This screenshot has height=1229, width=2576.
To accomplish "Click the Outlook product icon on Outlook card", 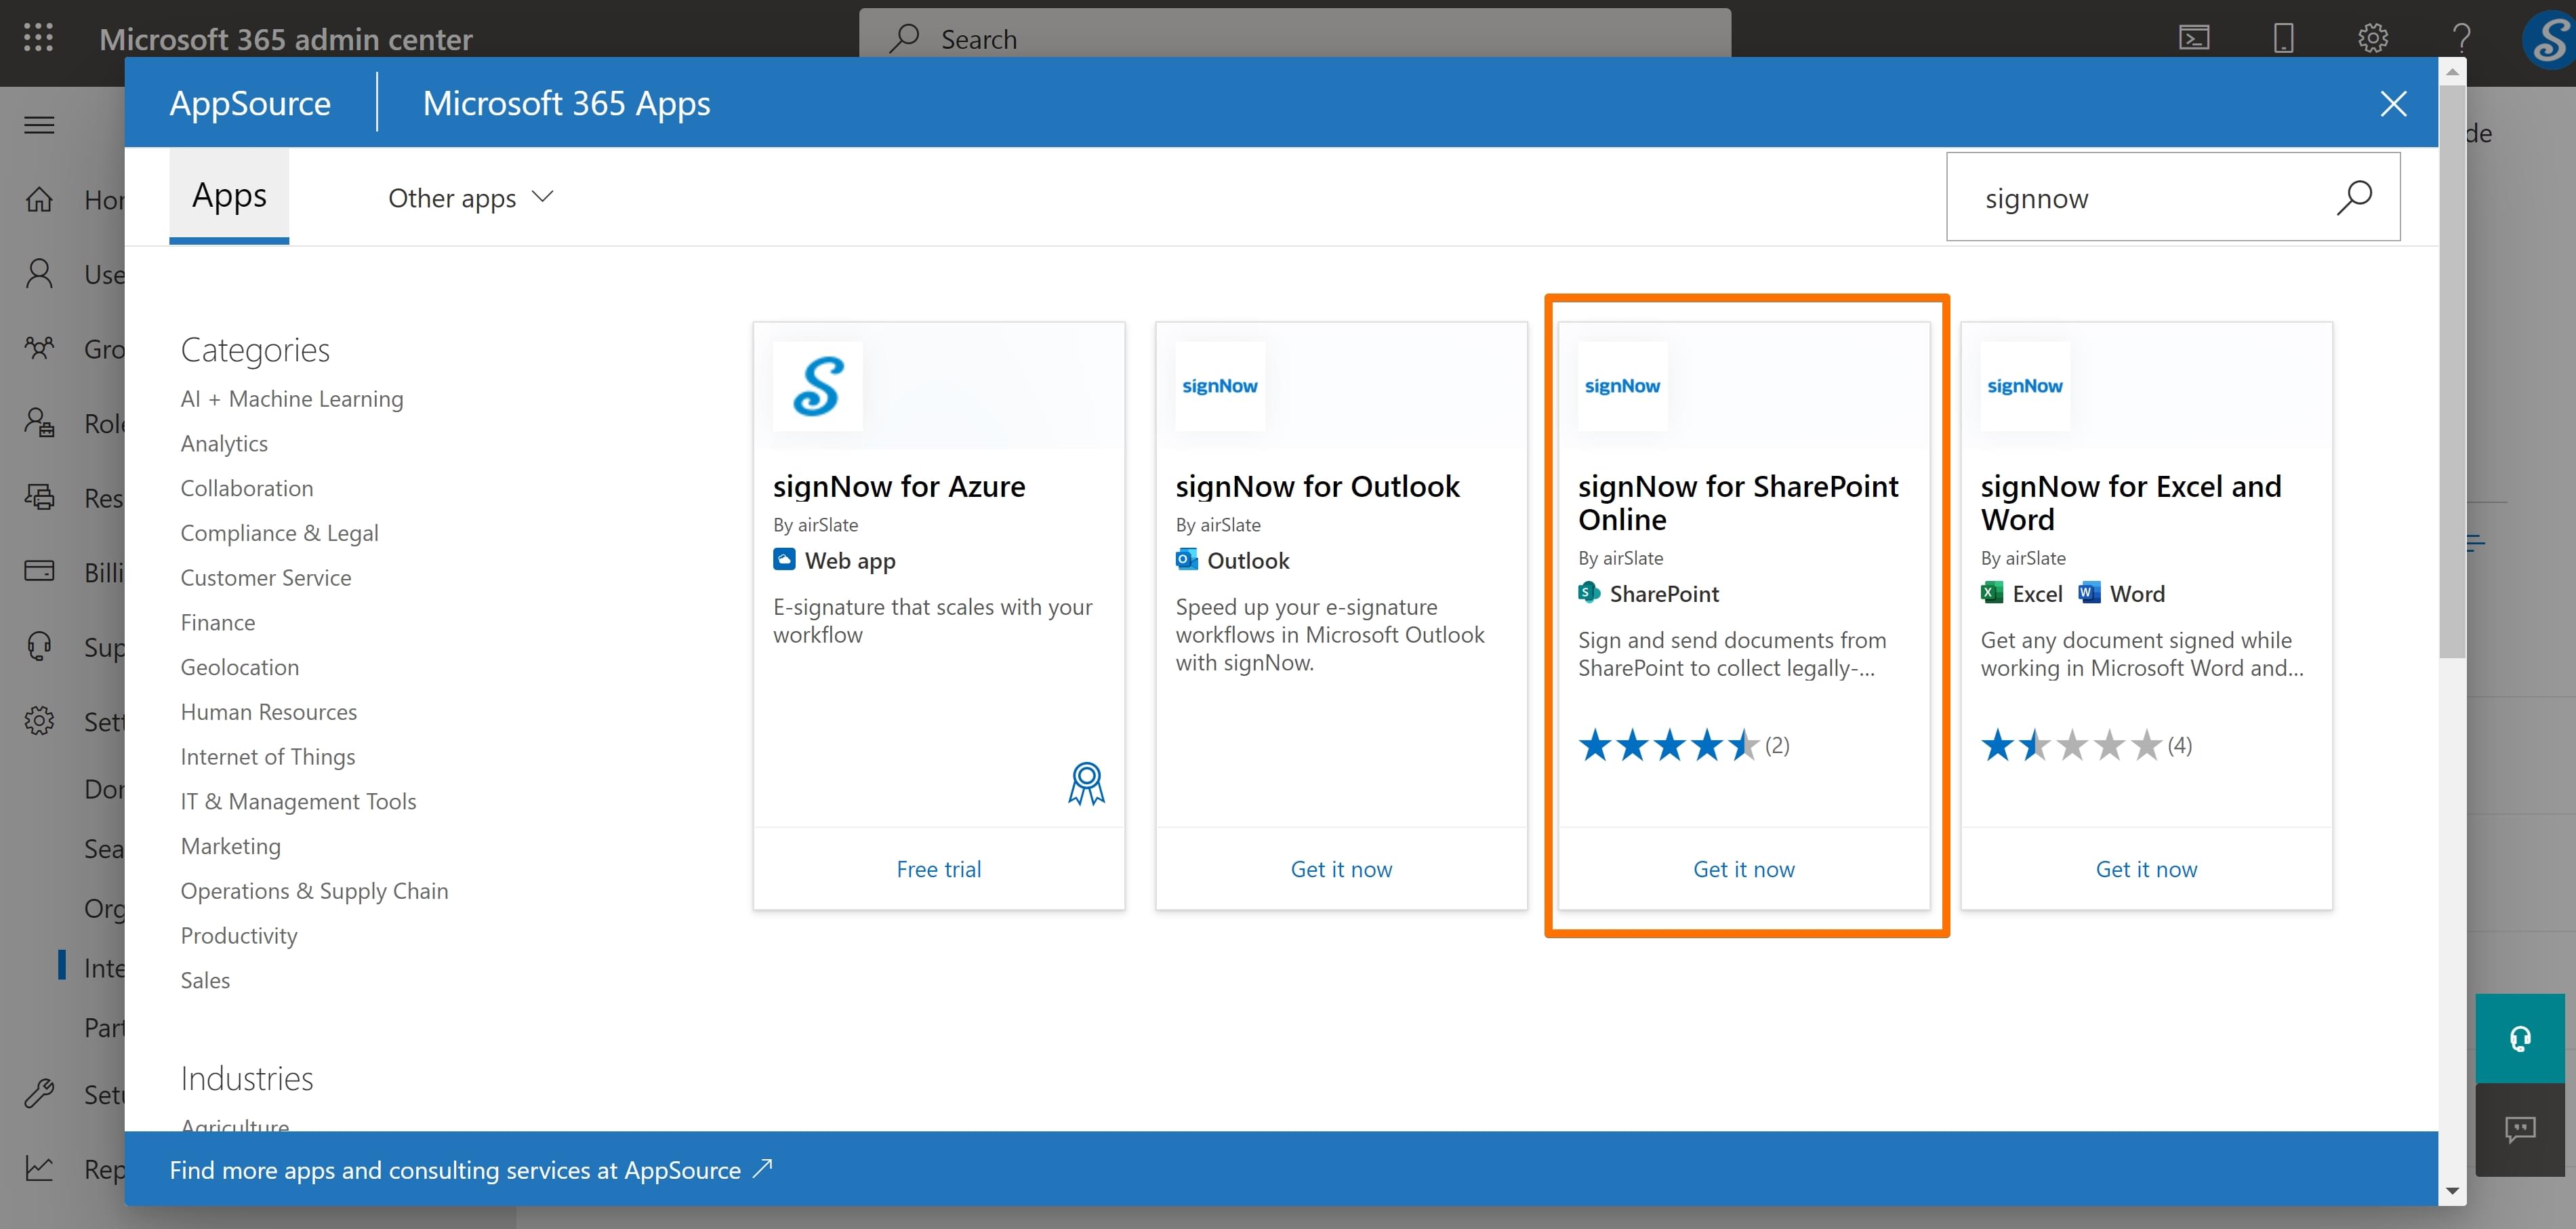I will [1187, 560].
